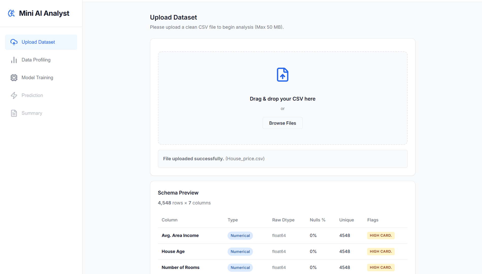Click 4548 unique value in Number of Rooms row
482x274 pixels.
click(345, 267)
